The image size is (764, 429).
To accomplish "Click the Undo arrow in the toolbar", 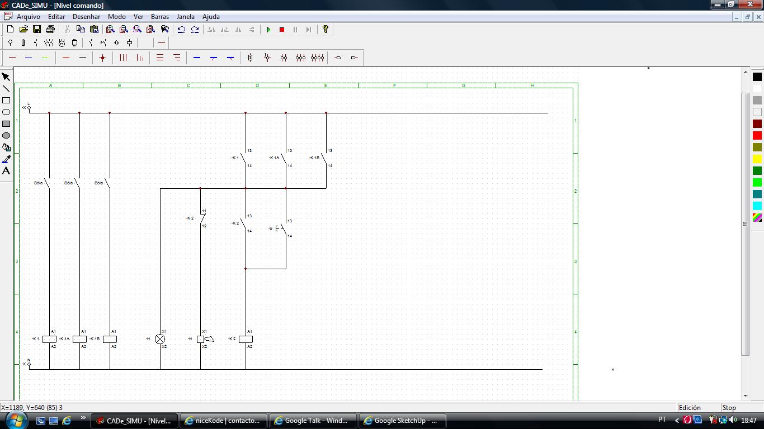I will coord(181,30).
